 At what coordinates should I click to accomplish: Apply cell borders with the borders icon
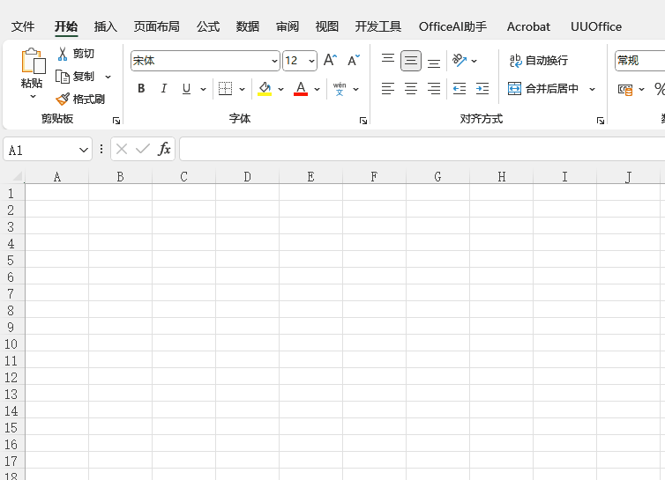click(x=225, y=89)
